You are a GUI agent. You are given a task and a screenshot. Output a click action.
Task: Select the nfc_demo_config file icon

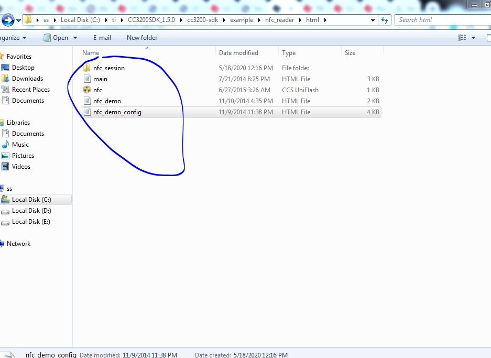[x=87, y=112]
